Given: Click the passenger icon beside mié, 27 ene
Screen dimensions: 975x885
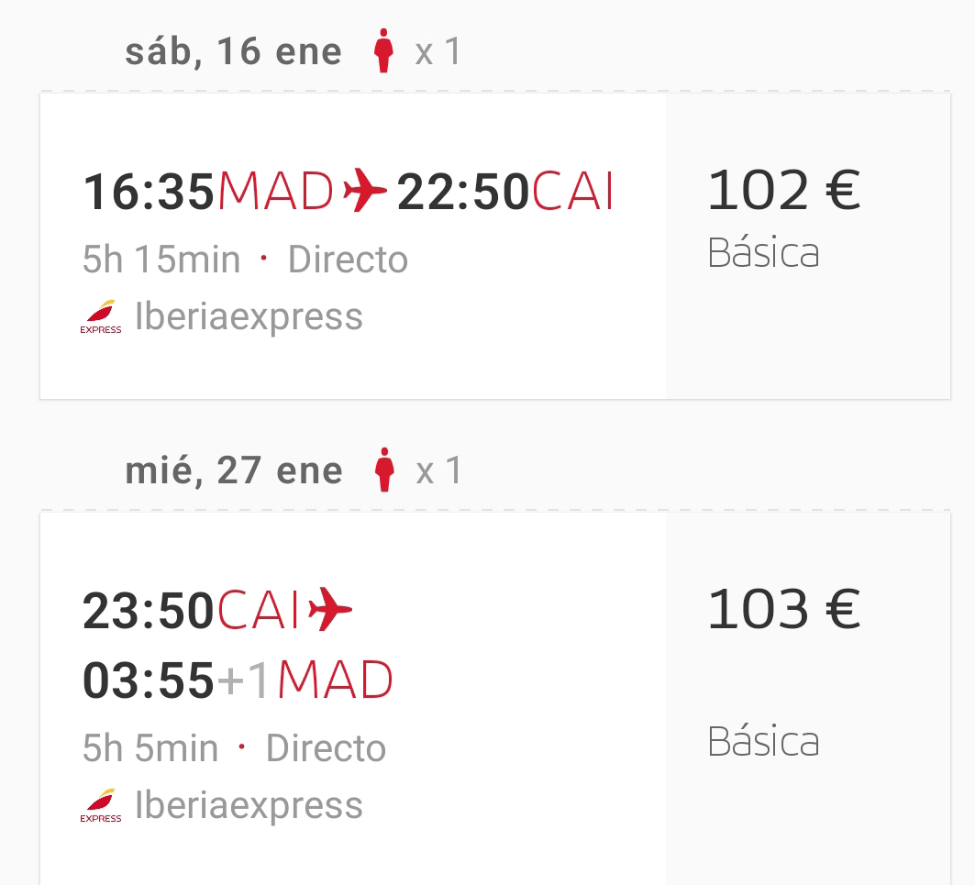Looking at the screenshot, I should click(x=384, y=470).
